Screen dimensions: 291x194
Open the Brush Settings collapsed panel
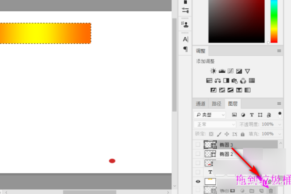pyautogui.click(x=185, y=10)
